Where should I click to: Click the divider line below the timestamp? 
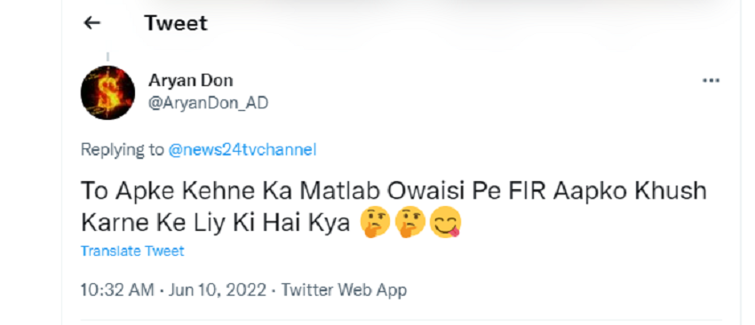click(401, 319)
